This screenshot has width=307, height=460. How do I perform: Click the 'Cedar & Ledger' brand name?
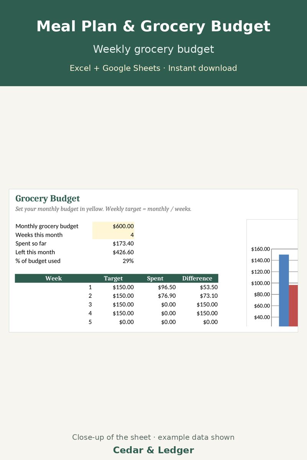[x=153, y=450]
